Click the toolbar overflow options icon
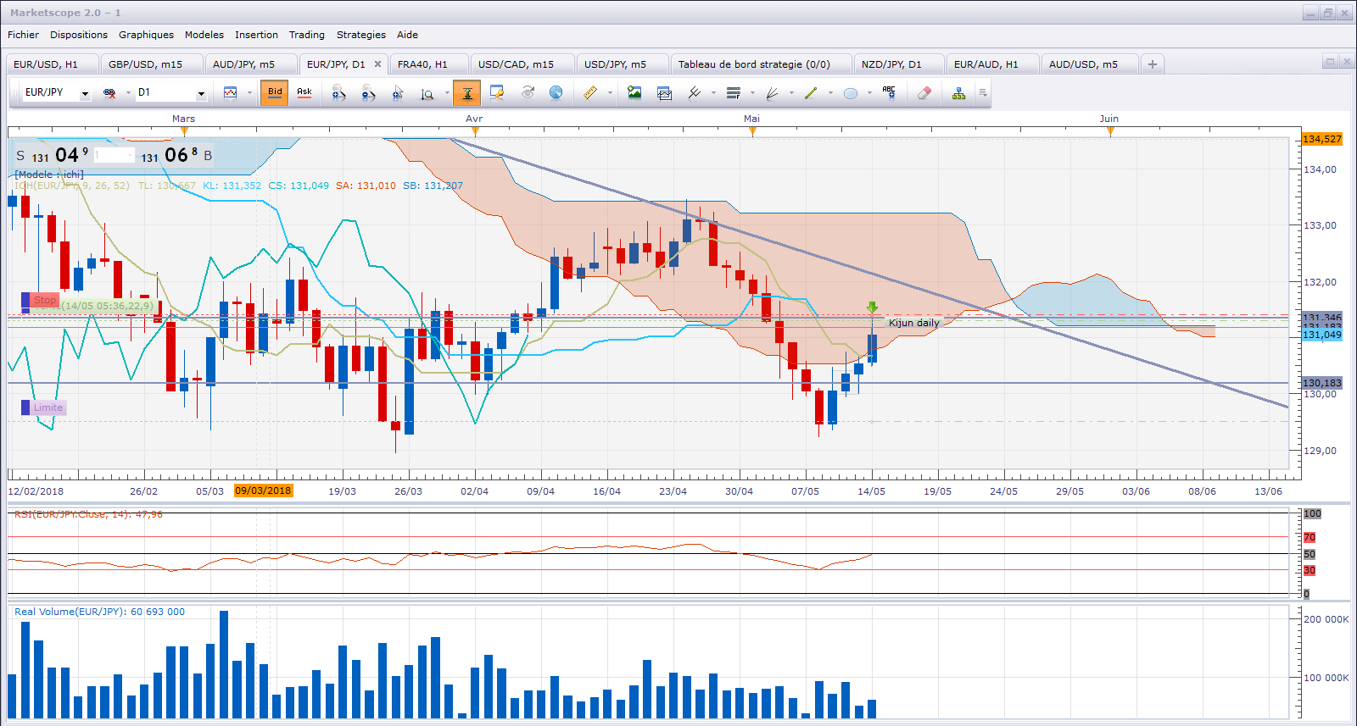The width and height of the screenshot is (1357, 726). tap(983, 93)
